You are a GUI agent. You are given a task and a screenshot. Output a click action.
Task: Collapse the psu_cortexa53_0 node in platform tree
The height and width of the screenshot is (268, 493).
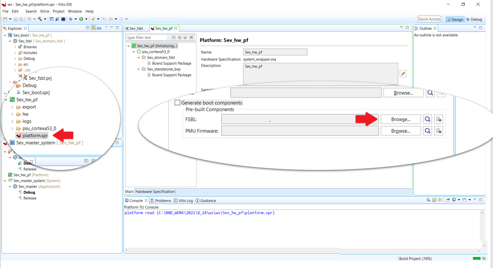pos(134,52)
